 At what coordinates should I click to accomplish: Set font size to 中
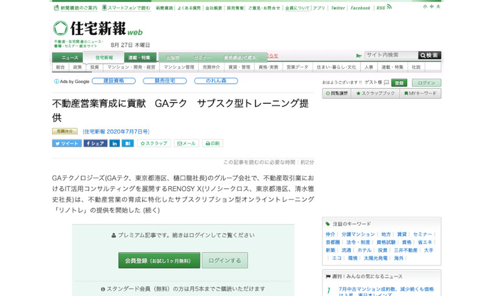(x=431, y=6)
